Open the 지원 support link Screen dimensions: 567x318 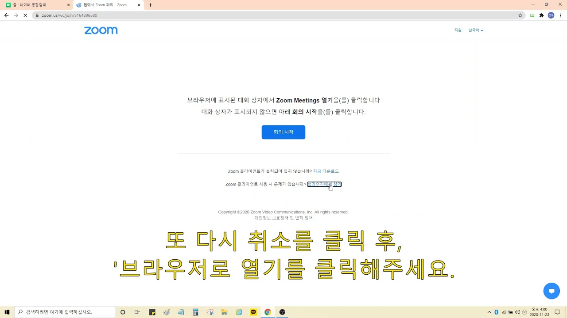[458, 30]
